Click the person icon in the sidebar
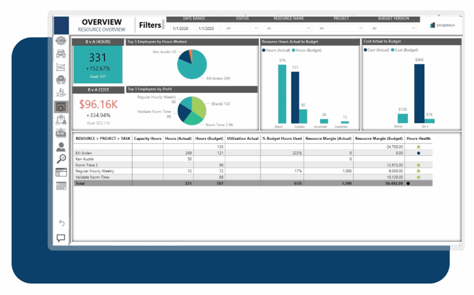Screen dimensions: 474x295 61,147
